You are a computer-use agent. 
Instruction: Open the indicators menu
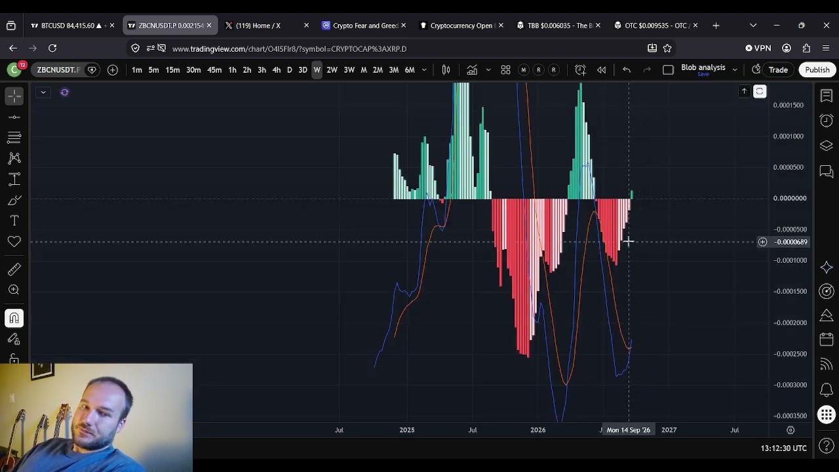(x=472, y=69)
